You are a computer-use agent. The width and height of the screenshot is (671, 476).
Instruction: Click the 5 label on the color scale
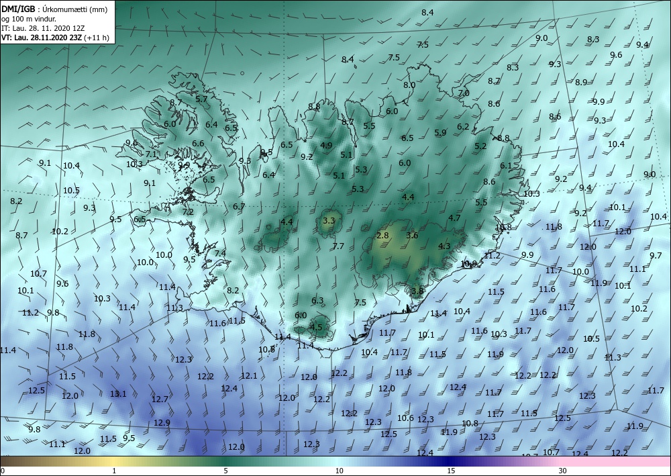tap(225, 471)
